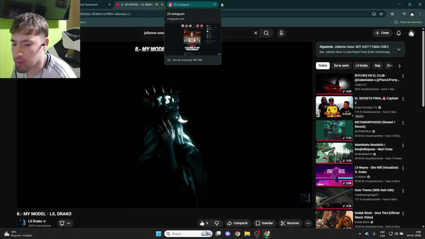Image resolution: width=425 pixels, height=239 pixels.
Task: Open options menu for EL SECRETO FINAL
Action: [403, 99]
